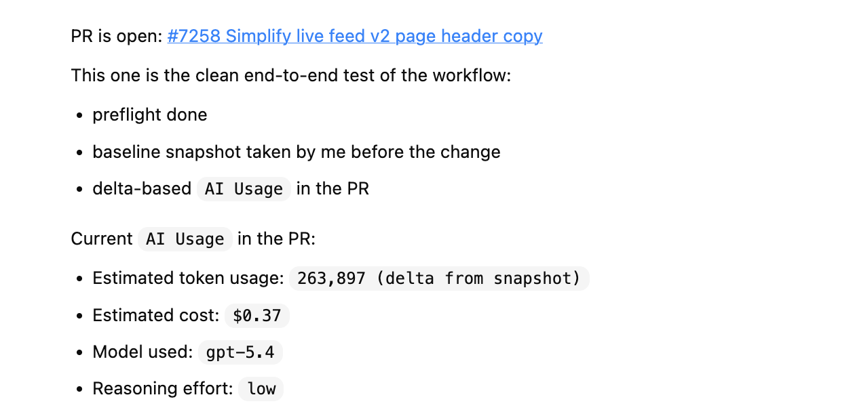
Task: Click the $0.37 cost code chip
Action: coord(257,316)
